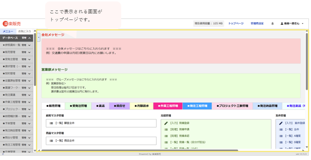The height and width of the screenshot is (160, 311).
Task: Click the pencil icon for 見積登録
Action: [x=166, y=123]
